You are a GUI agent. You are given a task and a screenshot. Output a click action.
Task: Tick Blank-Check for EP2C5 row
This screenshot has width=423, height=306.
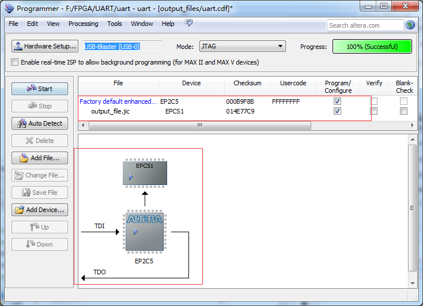click(x=403, y=101)
